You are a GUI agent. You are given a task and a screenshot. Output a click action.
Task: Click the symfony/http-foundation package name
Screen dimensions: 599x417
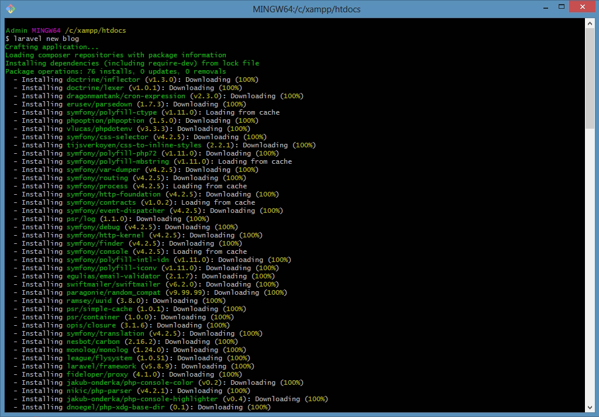click(113, 194)
